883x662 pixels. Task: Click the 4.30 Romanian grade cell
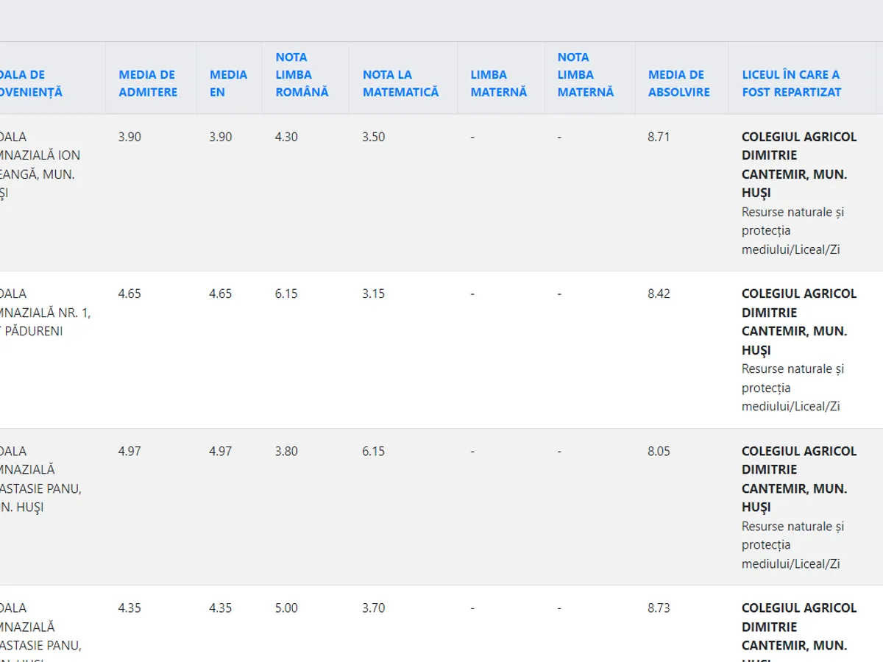coord(286,137)
